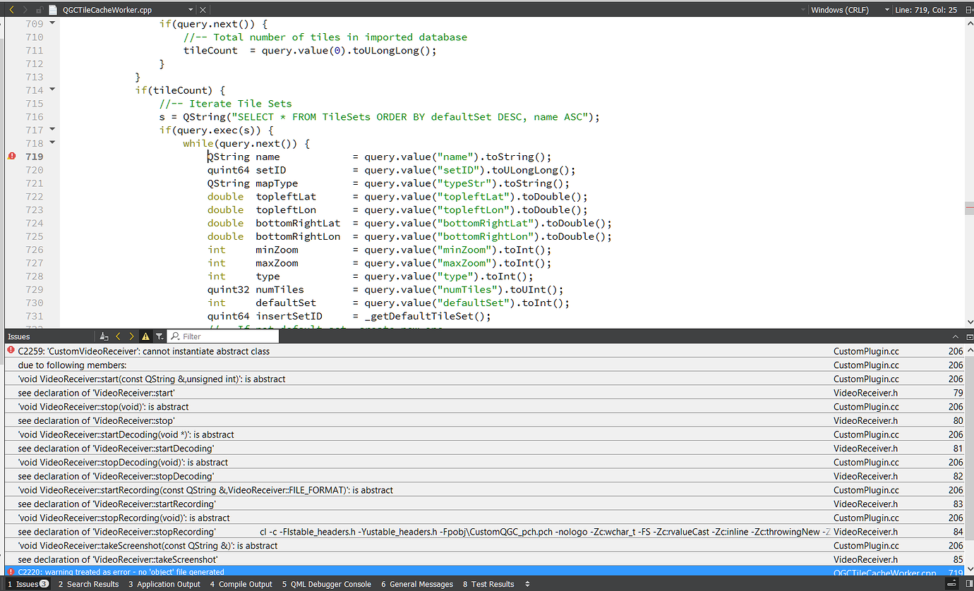Go back to previous editor location
Viewport: 974px width, 591px height.
(x=12, y=9)
